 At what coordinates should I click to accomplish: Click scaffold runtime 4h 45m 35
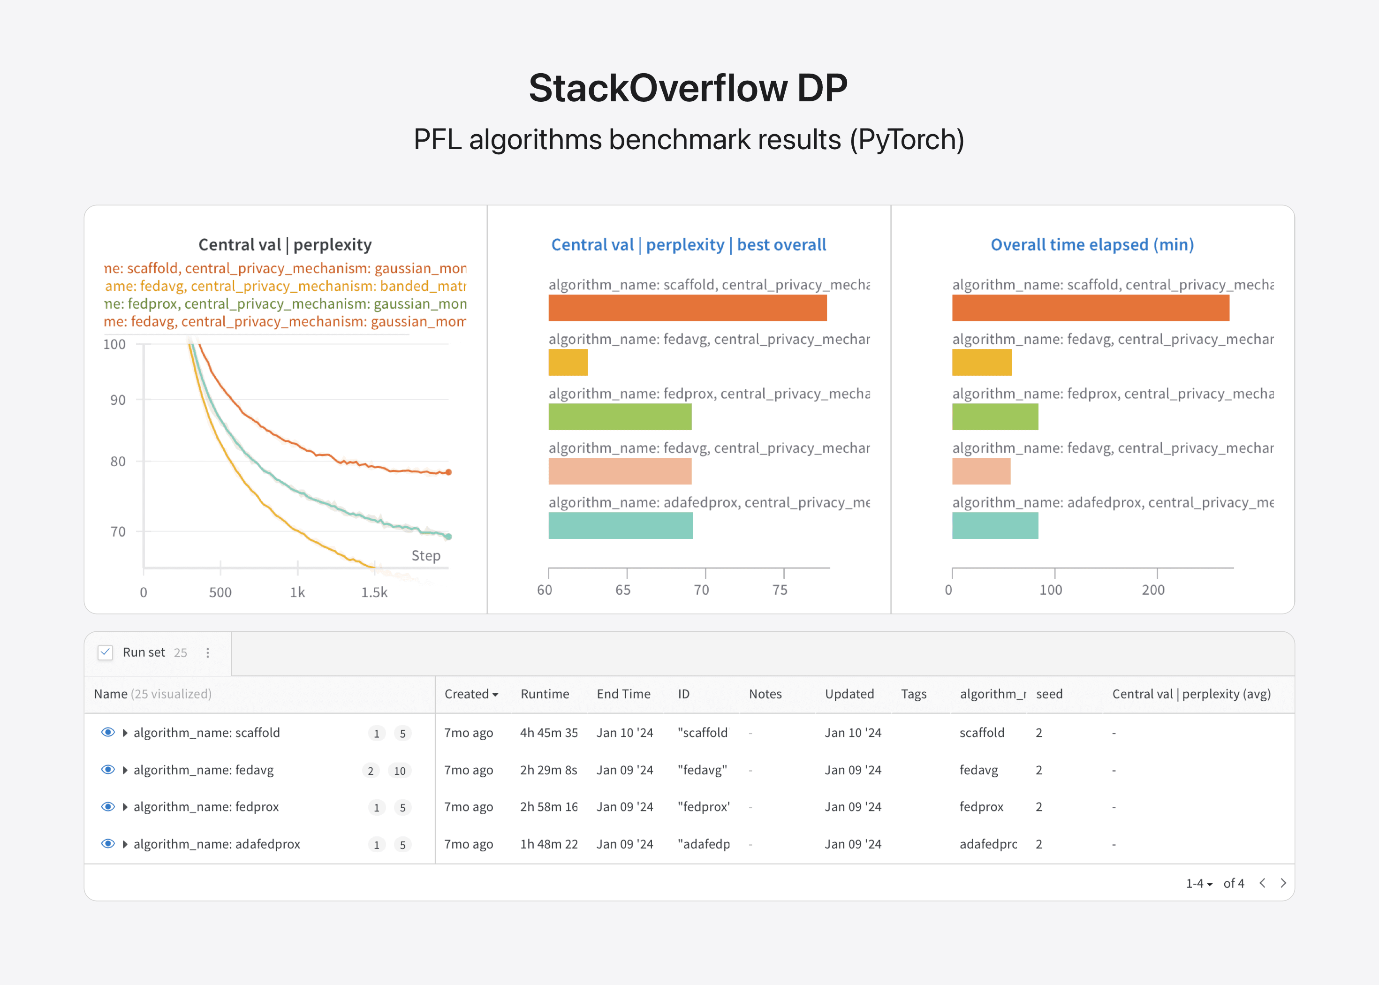[549, 733]
